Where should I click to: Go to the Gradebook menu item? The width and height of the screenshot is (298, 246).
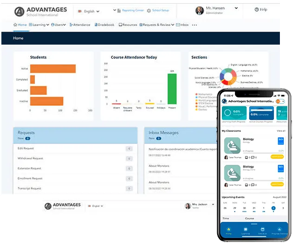coord(104,25)
